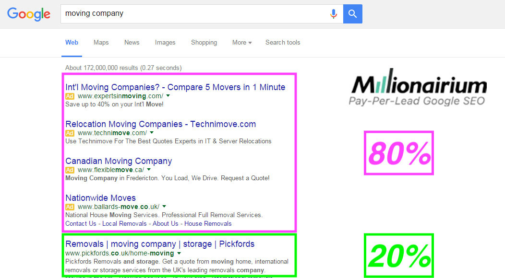The width and height of the screenshot is (505, 278).
Task: Click the www.flexiblemove.ca/ URL text
Action: [111, 170]
